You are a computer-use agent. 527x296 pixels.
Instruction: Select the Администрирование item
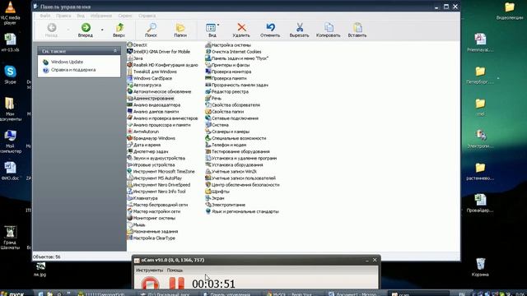pyautogui.click(x=151, y=99)
